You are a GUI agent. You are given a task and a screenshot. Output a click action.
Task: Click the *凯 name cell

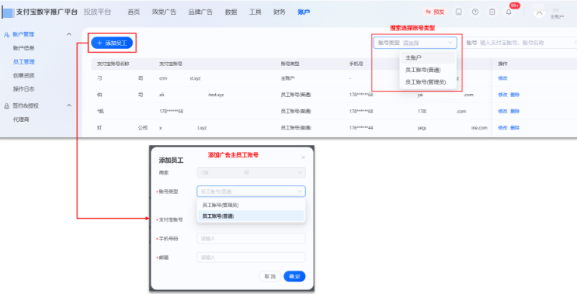click(100, 112)
